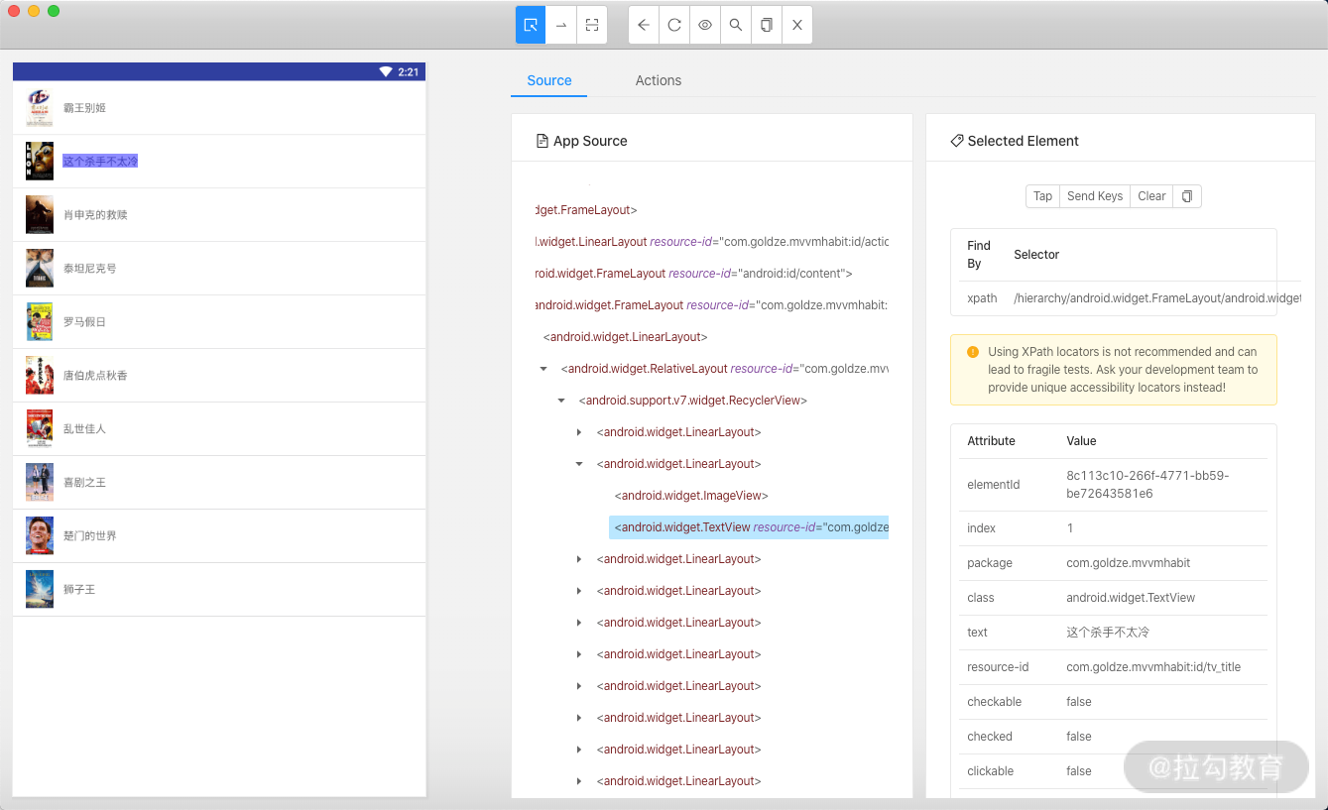Viewport: 1328px width, 810px height.
Task: Collapse the RecyclerView tree node
Action: click(561, 401)
